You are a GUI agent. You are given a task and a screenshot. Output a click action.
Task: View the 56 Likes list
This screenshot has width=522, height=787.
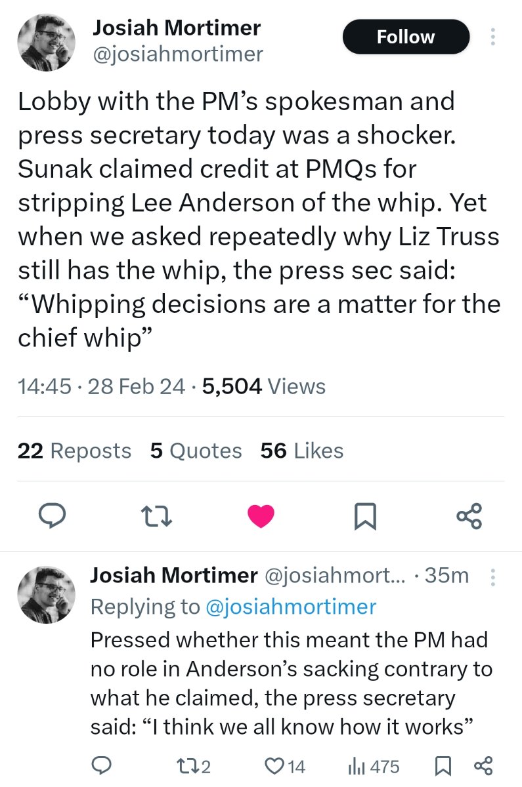click(302, 451)
